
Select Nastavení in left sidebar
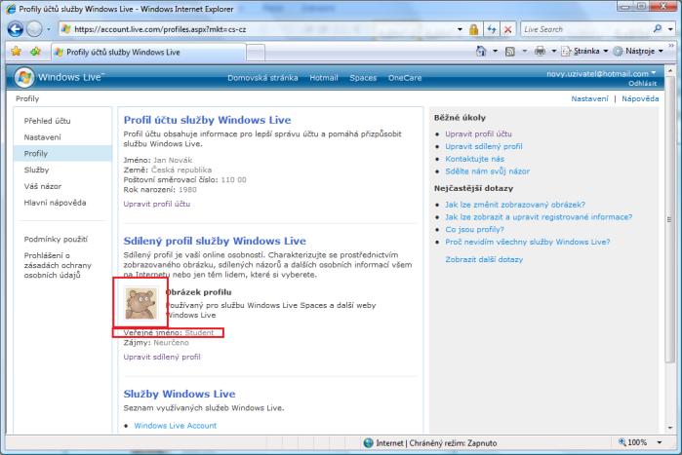42,137
